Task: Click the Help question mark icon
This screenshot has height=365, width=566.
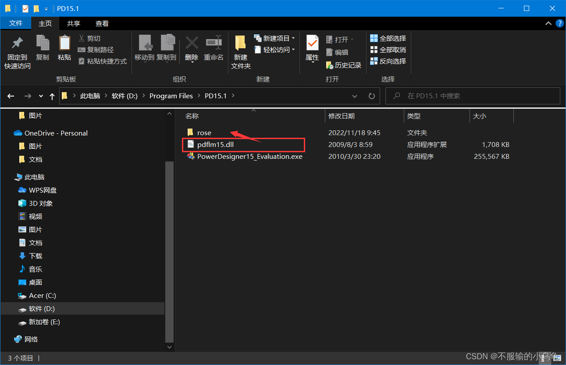Action: (x=560, y=23)
